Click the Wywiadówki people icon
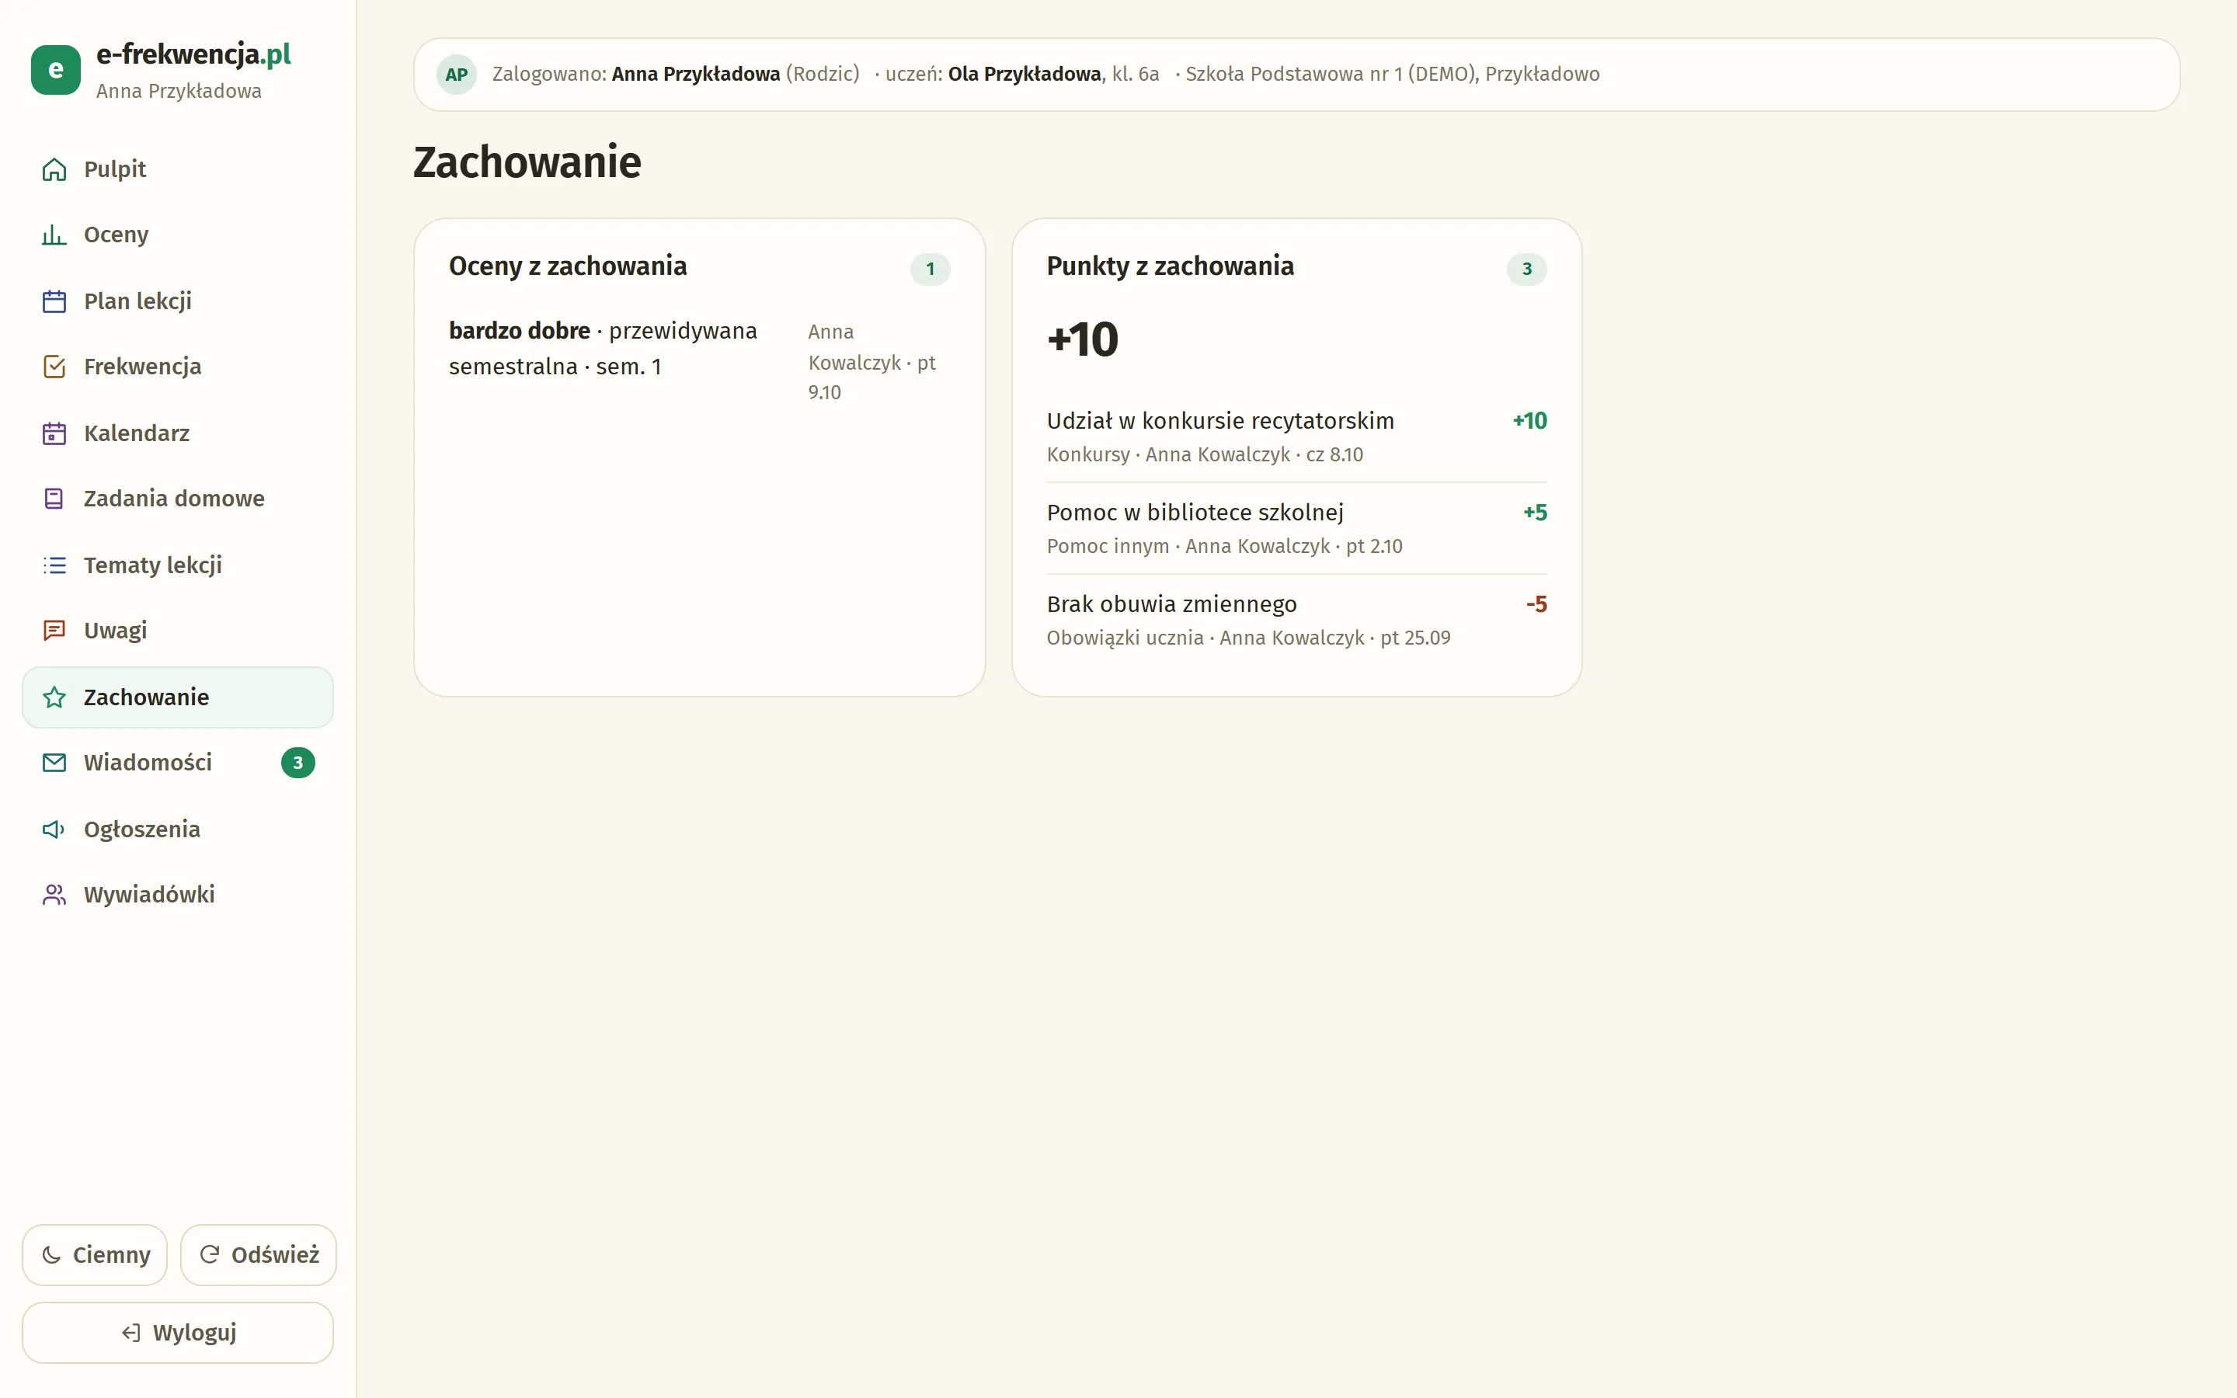 [54, 895]
